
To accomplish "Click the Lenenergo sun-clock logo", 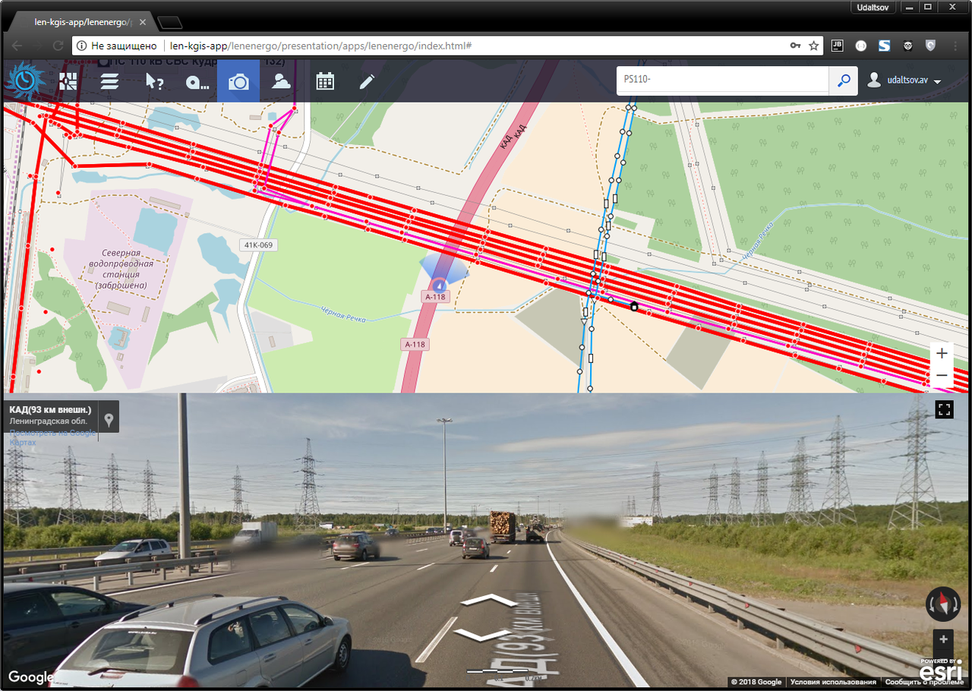I will 25,81.
